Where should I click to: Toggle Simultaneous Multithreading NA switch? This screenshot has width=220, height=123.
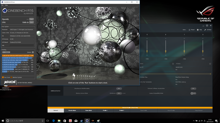click(x=119, y=89)
